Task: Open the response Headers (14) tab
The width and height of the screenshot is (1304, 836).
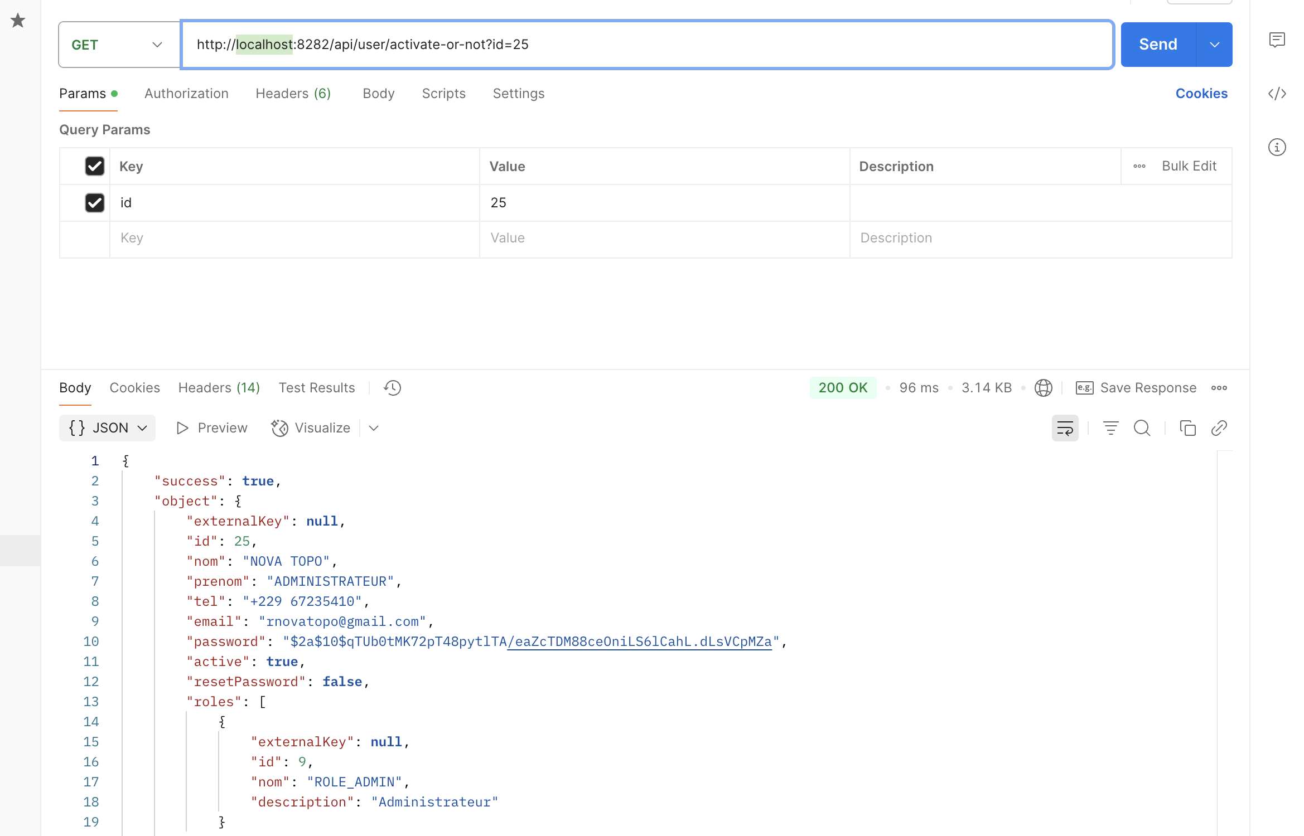Action: click(219, 388)
